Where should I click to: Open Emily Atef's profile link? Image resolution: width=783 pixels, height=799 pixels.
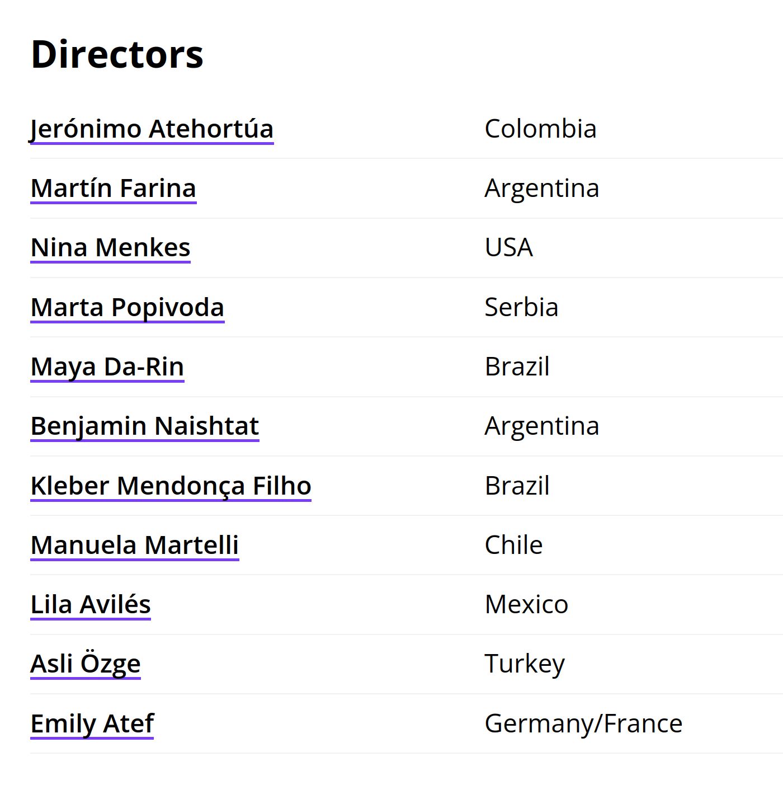[92, 724]
